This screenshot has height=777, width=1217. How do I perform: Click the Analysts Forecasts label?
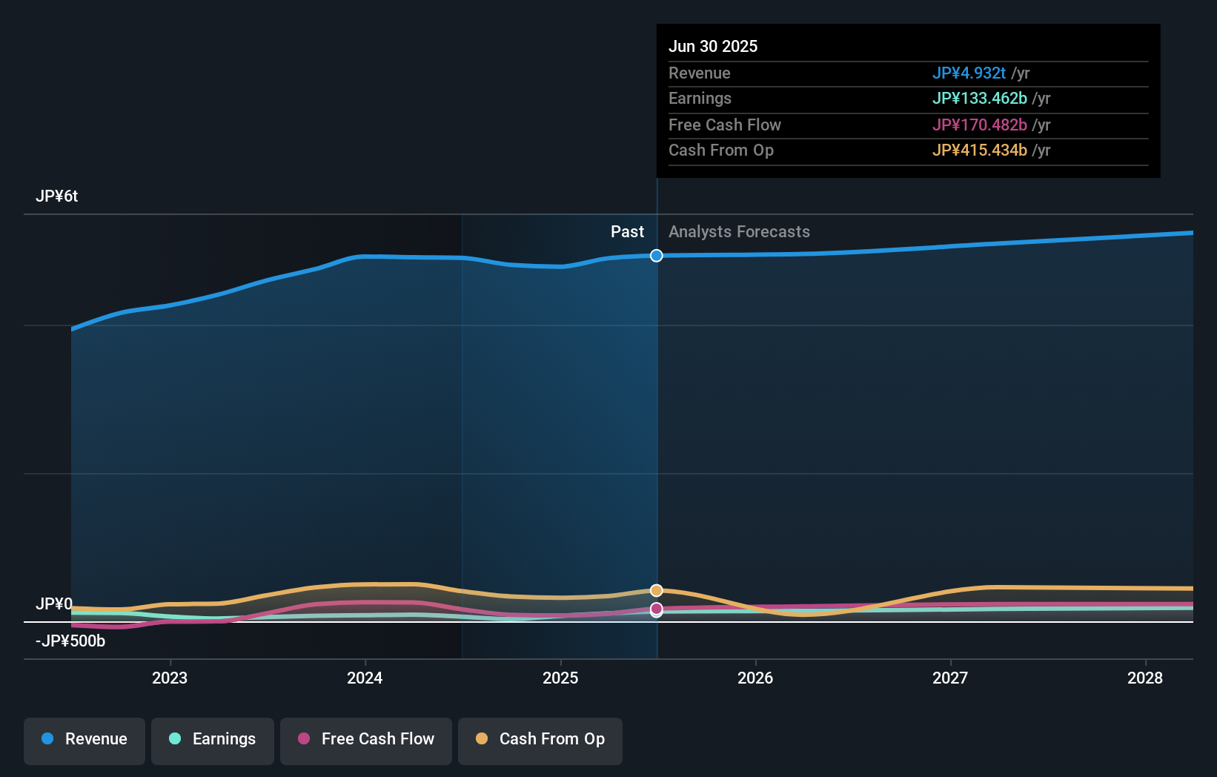coord(739,232)
